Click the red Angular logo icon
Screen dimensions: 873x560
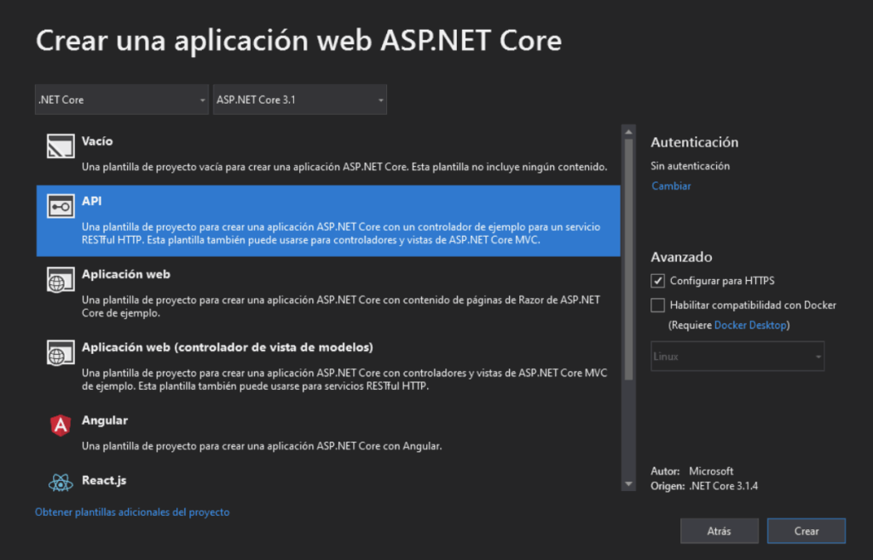61,426
